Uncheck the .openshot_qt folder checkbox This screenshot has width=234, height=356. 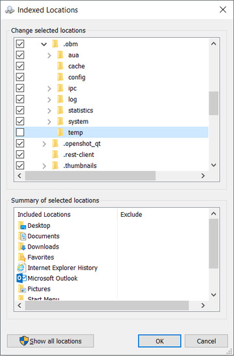point(20,143)
